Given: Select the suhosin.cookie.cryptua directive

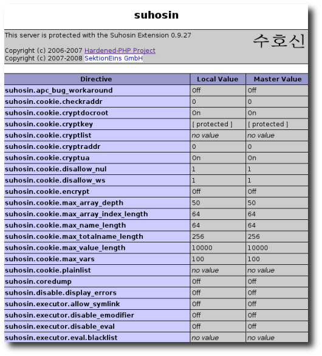Looking at the screenshot, I should pos(47,158).
